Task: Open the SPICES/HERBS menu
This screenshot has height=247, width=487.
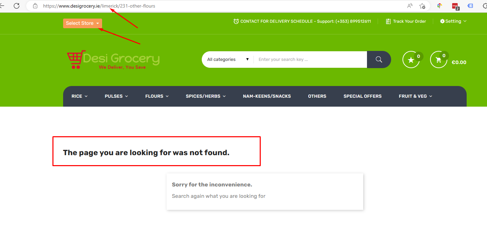Action: pos(206,96)
